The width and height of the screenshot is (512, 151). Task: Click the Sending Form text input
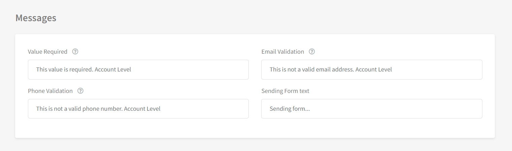pyautogui.click(x=372, y=109)
